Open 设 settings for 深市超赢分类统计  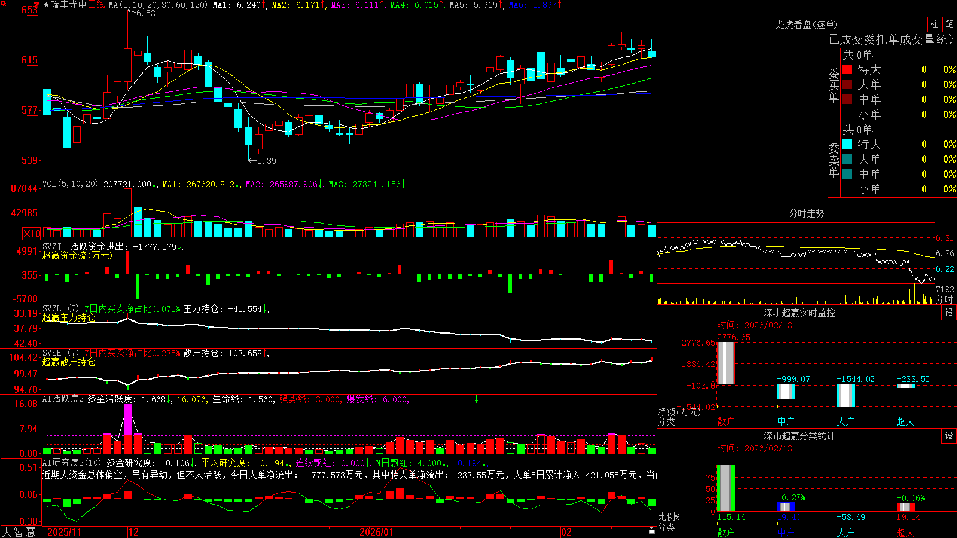[x=949, y=436]
